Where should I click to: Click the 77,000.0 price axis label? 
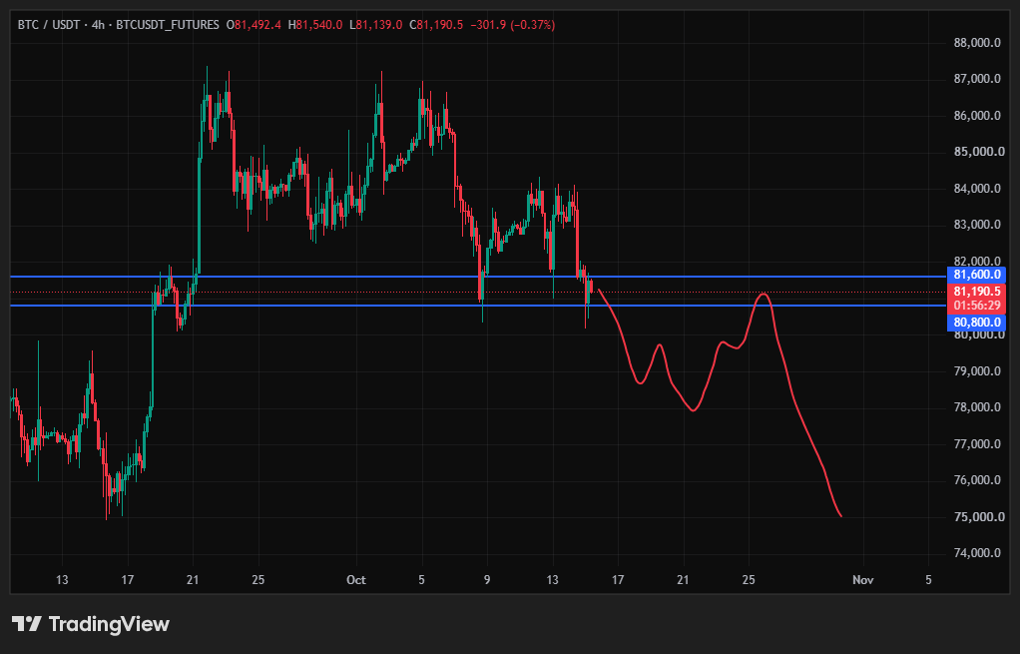(x=977, y=443)
